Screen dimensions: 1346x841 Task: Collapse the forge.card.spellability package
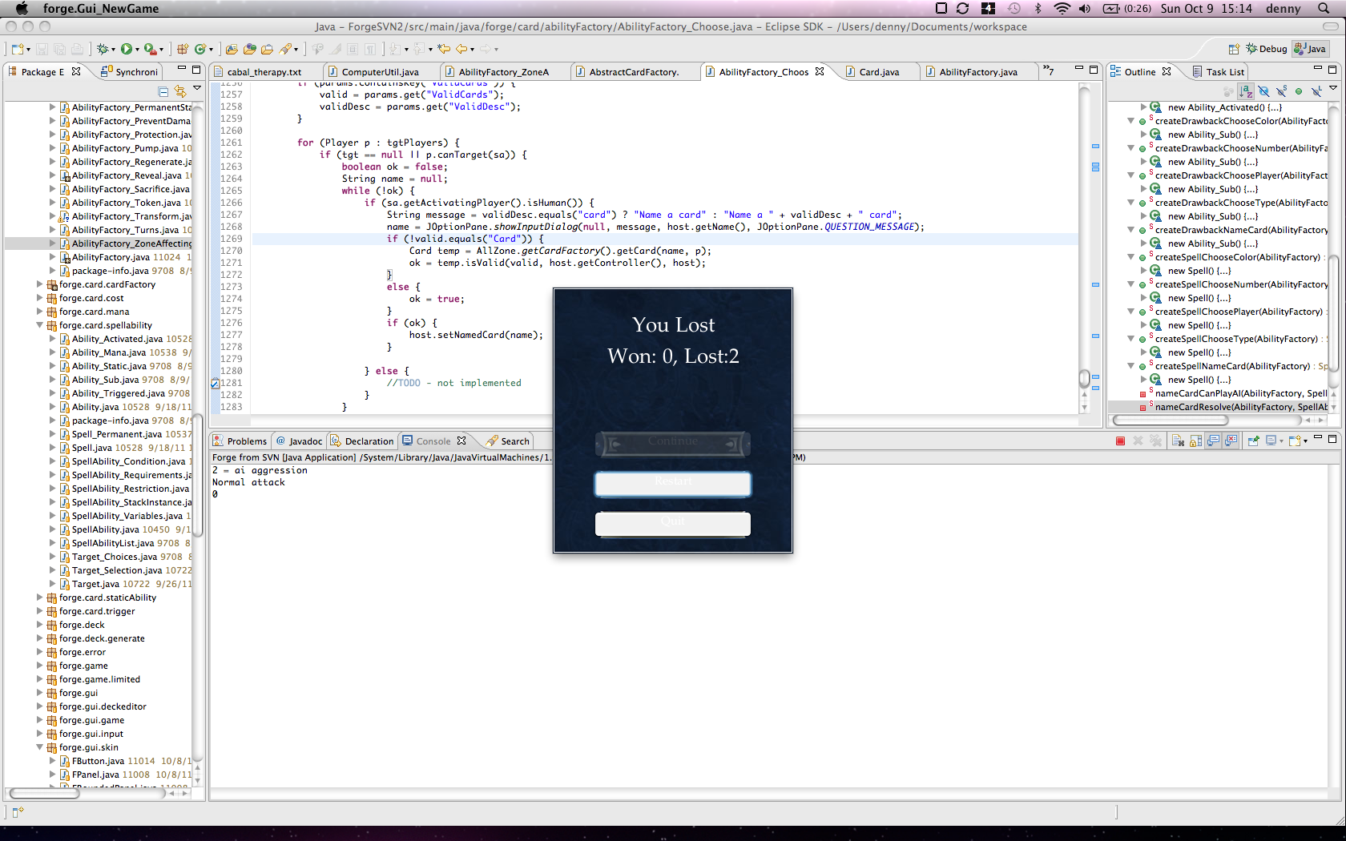[x=40, y=325]
